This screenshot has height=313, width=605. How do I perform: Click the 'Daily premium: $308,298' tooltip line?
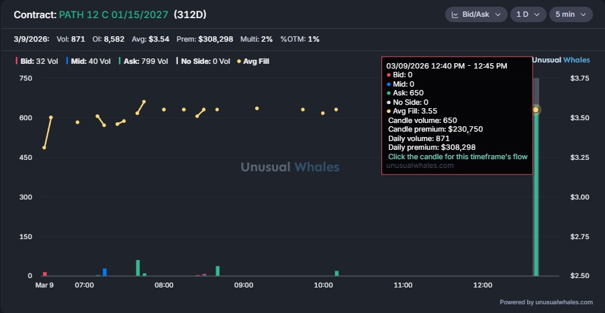click(432, 147)
